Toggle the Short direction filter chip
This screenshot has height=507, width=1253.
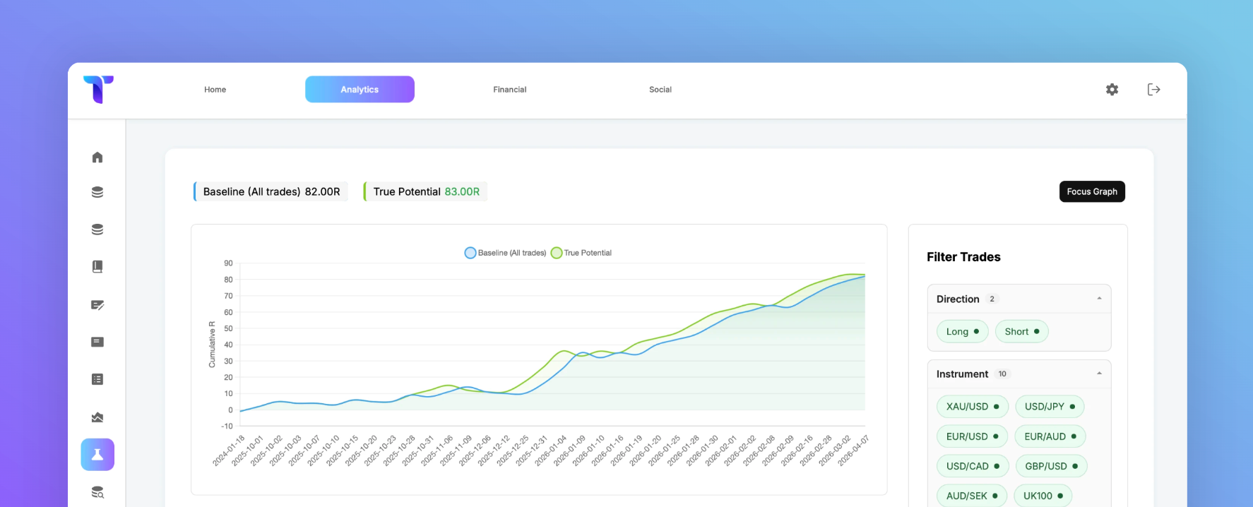[1021, 332]
